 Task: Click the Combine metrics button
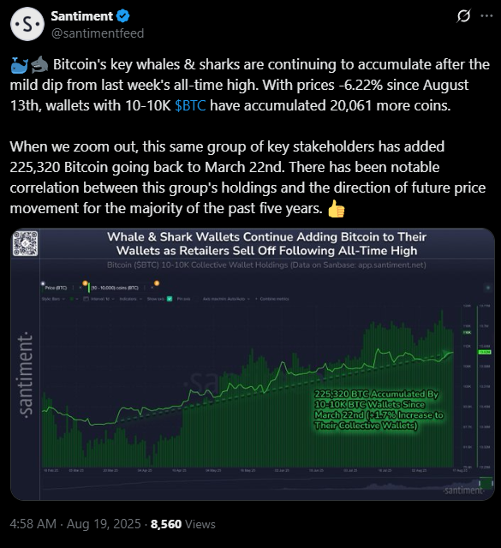[272, 299]
